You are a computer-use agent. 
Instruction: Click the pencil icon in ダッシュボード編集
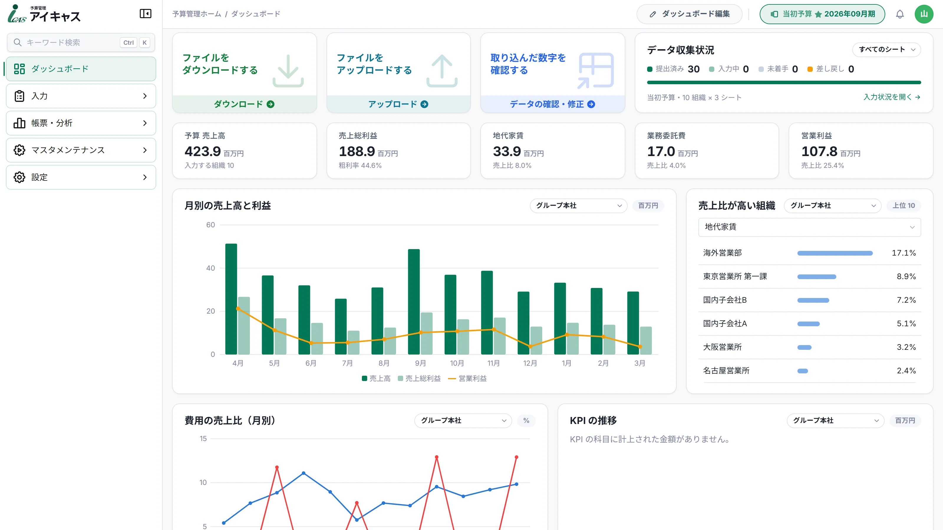pos(652,14)
